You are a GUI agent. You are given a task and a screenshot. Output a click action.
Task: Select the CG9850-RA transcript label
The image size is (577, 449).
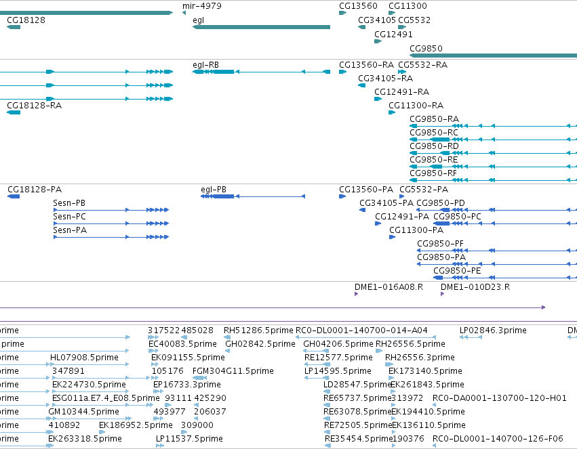coord(434,119)
